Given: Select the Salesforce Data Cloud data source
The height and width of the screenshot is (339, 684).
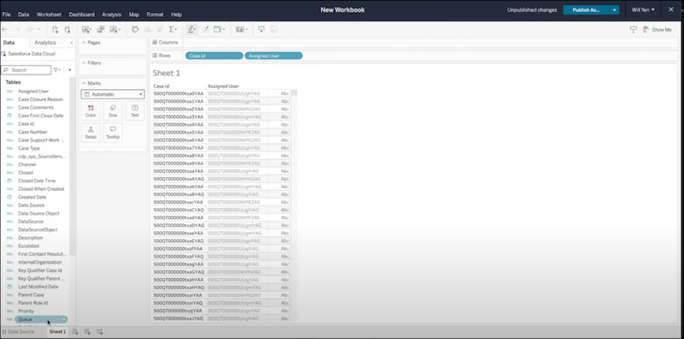Looking at the screenshot, I should pos(28,54).
